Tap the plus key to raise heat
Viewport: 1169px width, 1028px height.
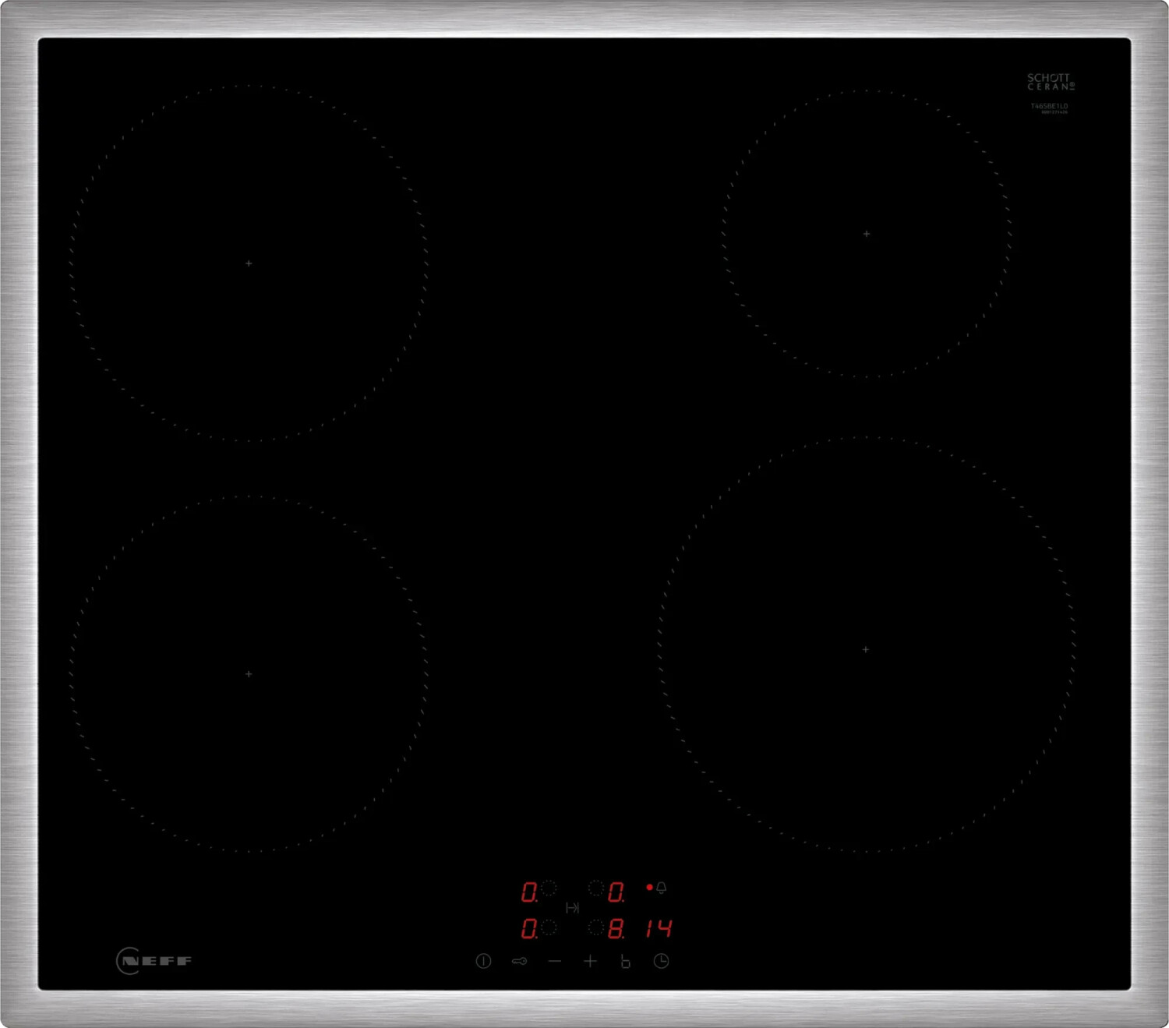(590, 961)
